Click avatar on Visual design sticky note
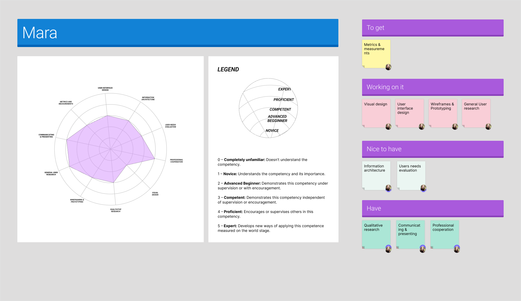Screen dimensions: 521x301 pos(388,127)
